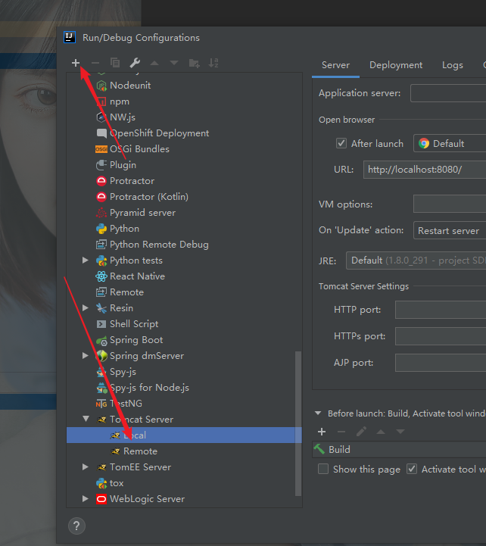Sort configurations alphabetically icon
486x546 pixels.
(x=213, y=63)
